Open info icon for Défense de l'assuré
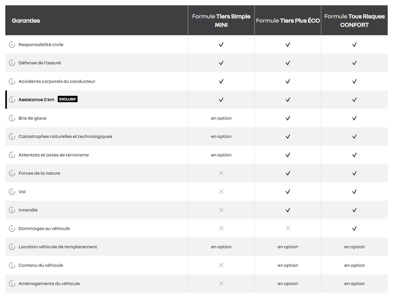This screenshot has width=393, height=298. coord(12,63)
